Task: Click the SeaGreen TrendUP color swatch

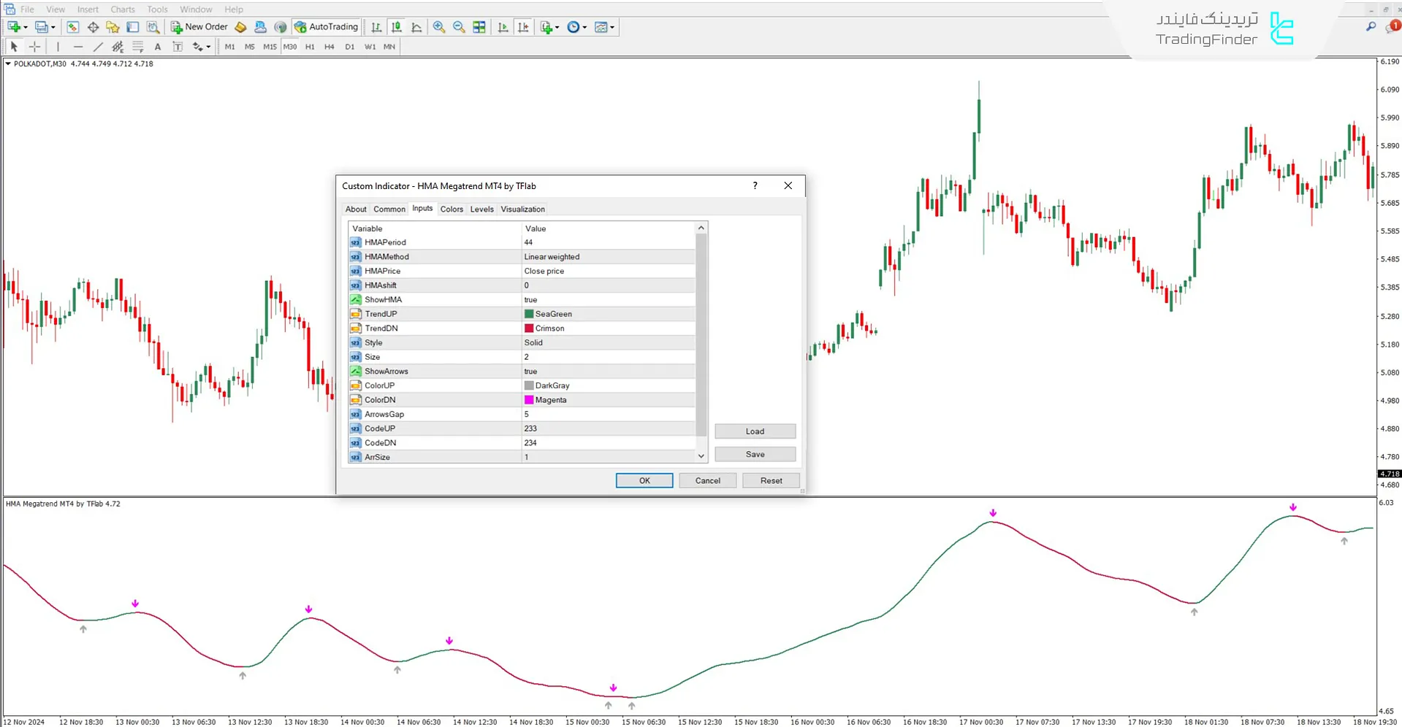Action: tap(529, 314)
